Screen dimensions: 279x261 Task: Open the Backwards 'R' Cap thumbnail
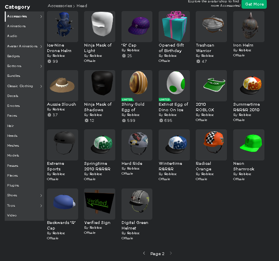[x=62, y=204]
